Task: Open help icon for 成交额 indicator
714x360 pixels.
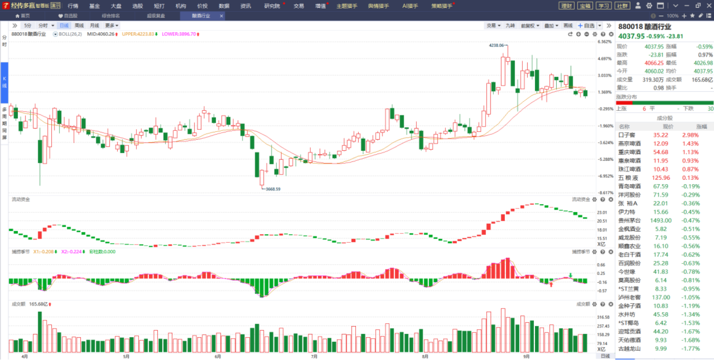Action: (x=603, y=304)
